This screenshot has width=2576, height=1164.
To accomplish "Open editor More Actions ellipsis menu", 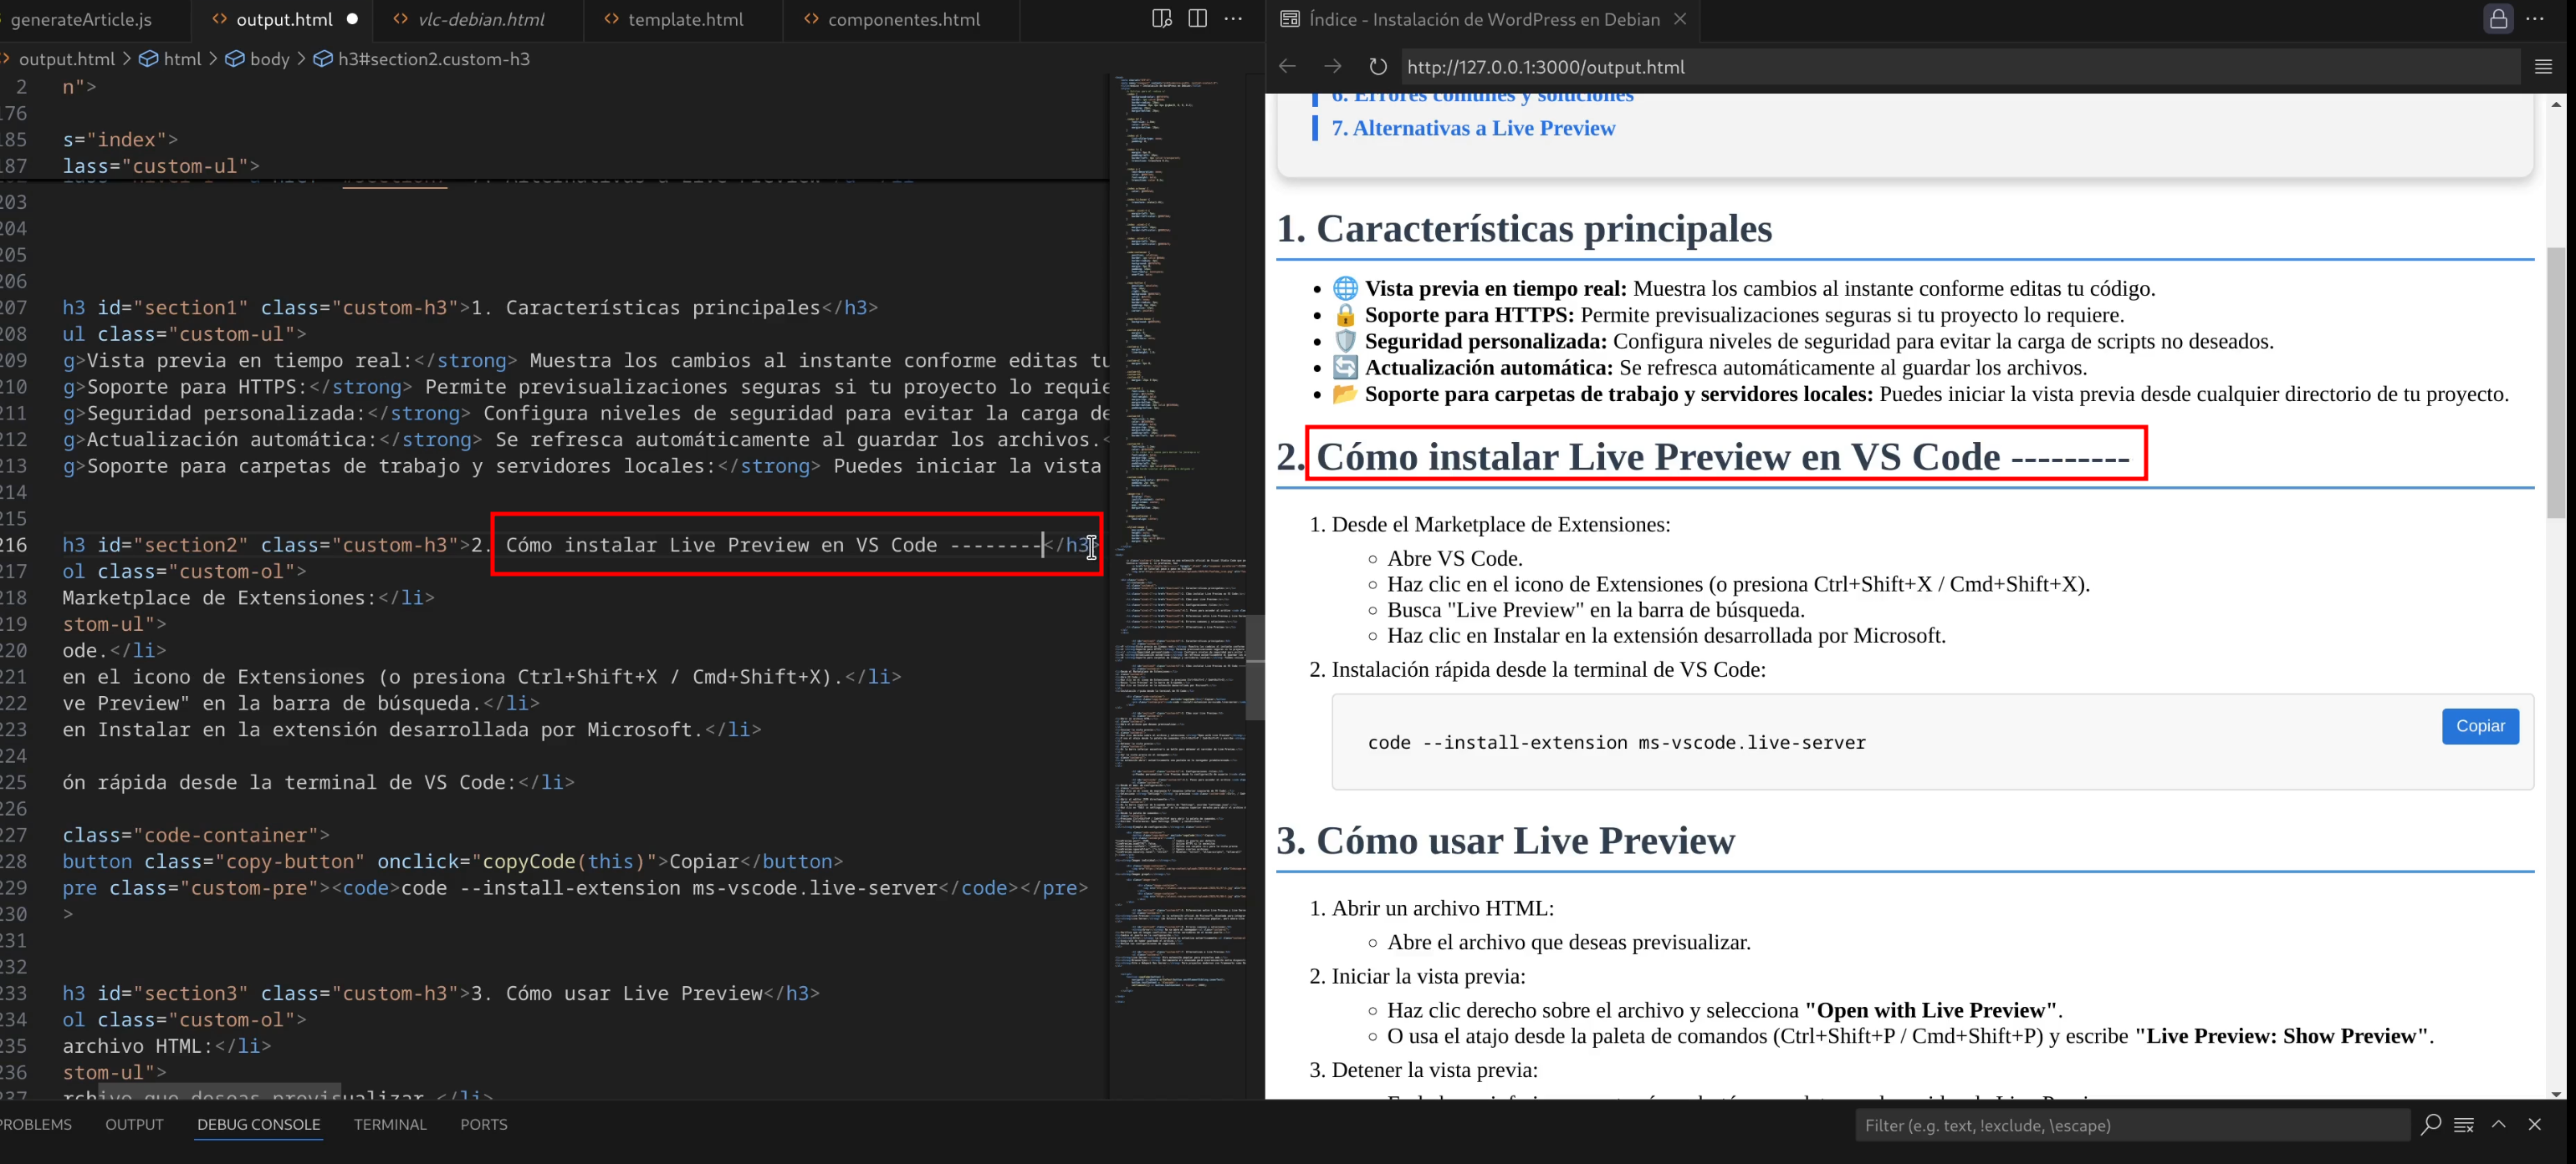I will click(1234, 19).
